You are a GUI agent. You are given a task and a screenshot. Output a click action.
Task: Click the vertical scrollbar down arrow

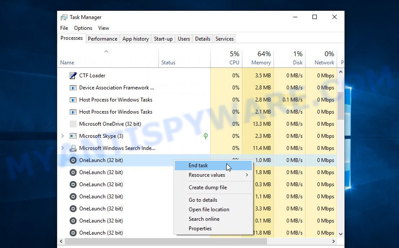coord(341,234)
